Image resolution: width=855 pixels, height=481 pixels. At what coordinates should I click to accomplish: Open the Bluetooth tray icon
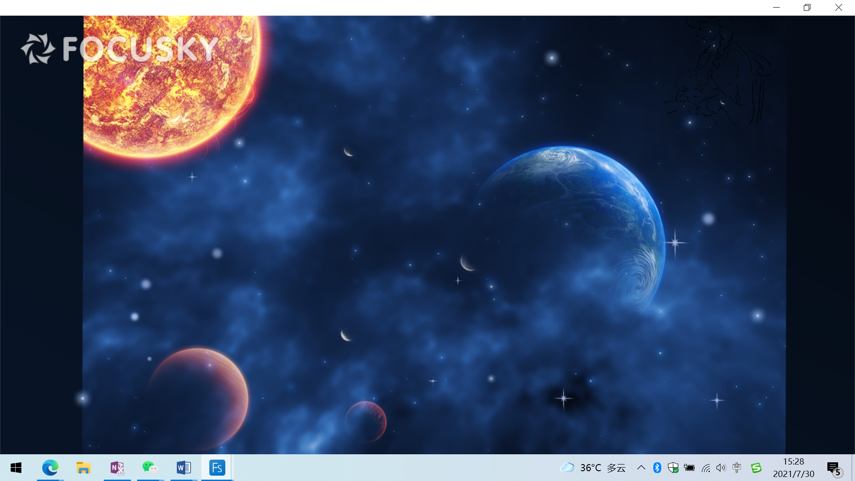point(657,468)
